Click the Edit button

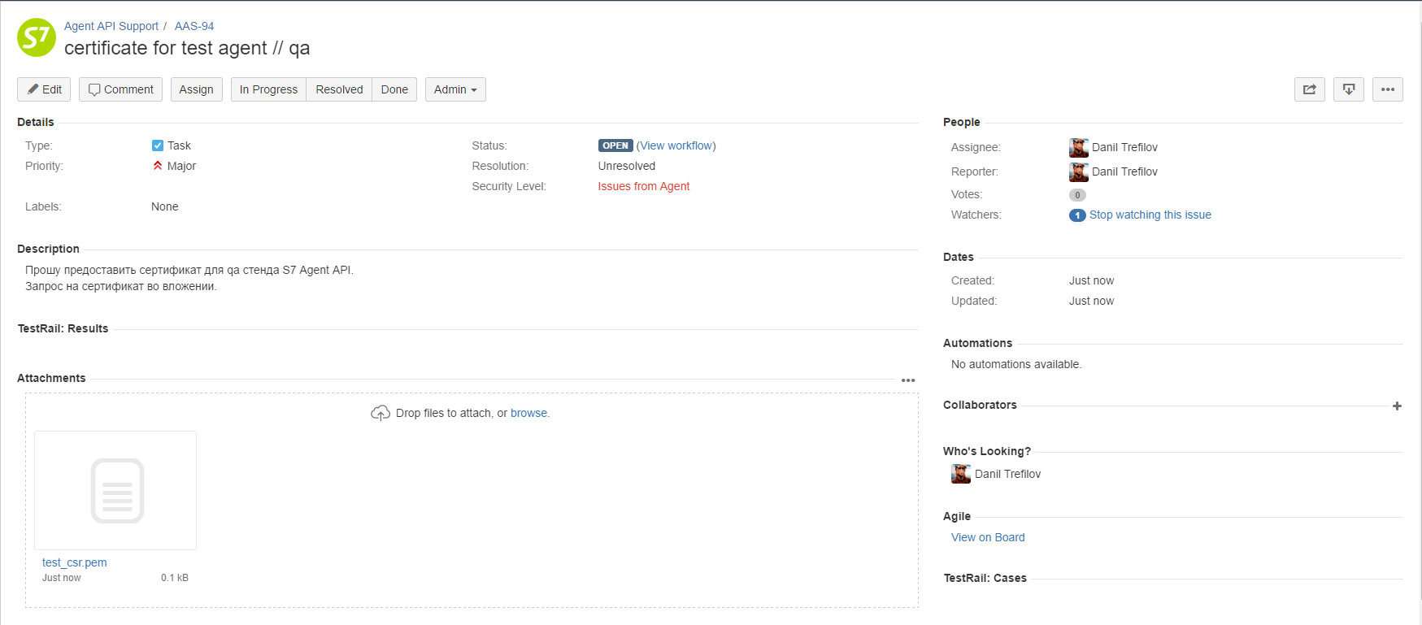(x=44, y=89)
